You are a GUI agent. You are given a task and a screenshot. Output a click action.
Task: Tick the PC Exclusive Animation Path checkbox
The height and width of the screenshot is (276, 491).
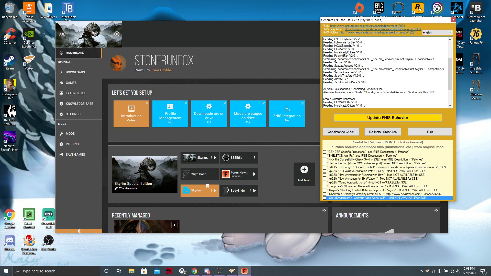pyautogui.click(x=324, y=171)
